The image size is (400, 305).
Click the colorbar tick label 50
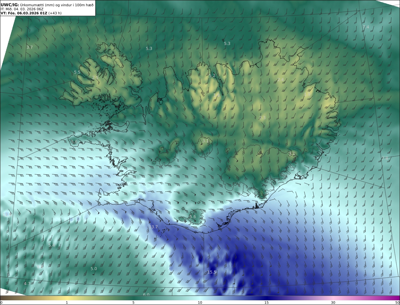tap(397, 303)
